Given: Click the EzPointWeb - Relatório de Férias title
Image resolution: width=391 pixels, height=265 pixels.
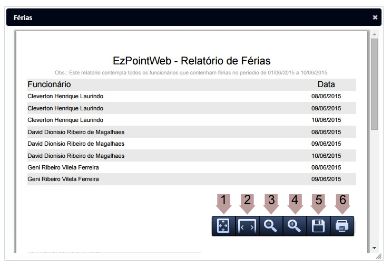Looking at the screenshot, I should pos(192,61).
